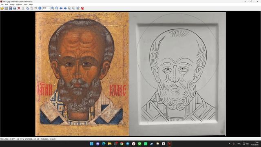Click the language indicator in system tray
Image resolution: width=261 pixels, height=147 pixels.
[x=239, y=144]
